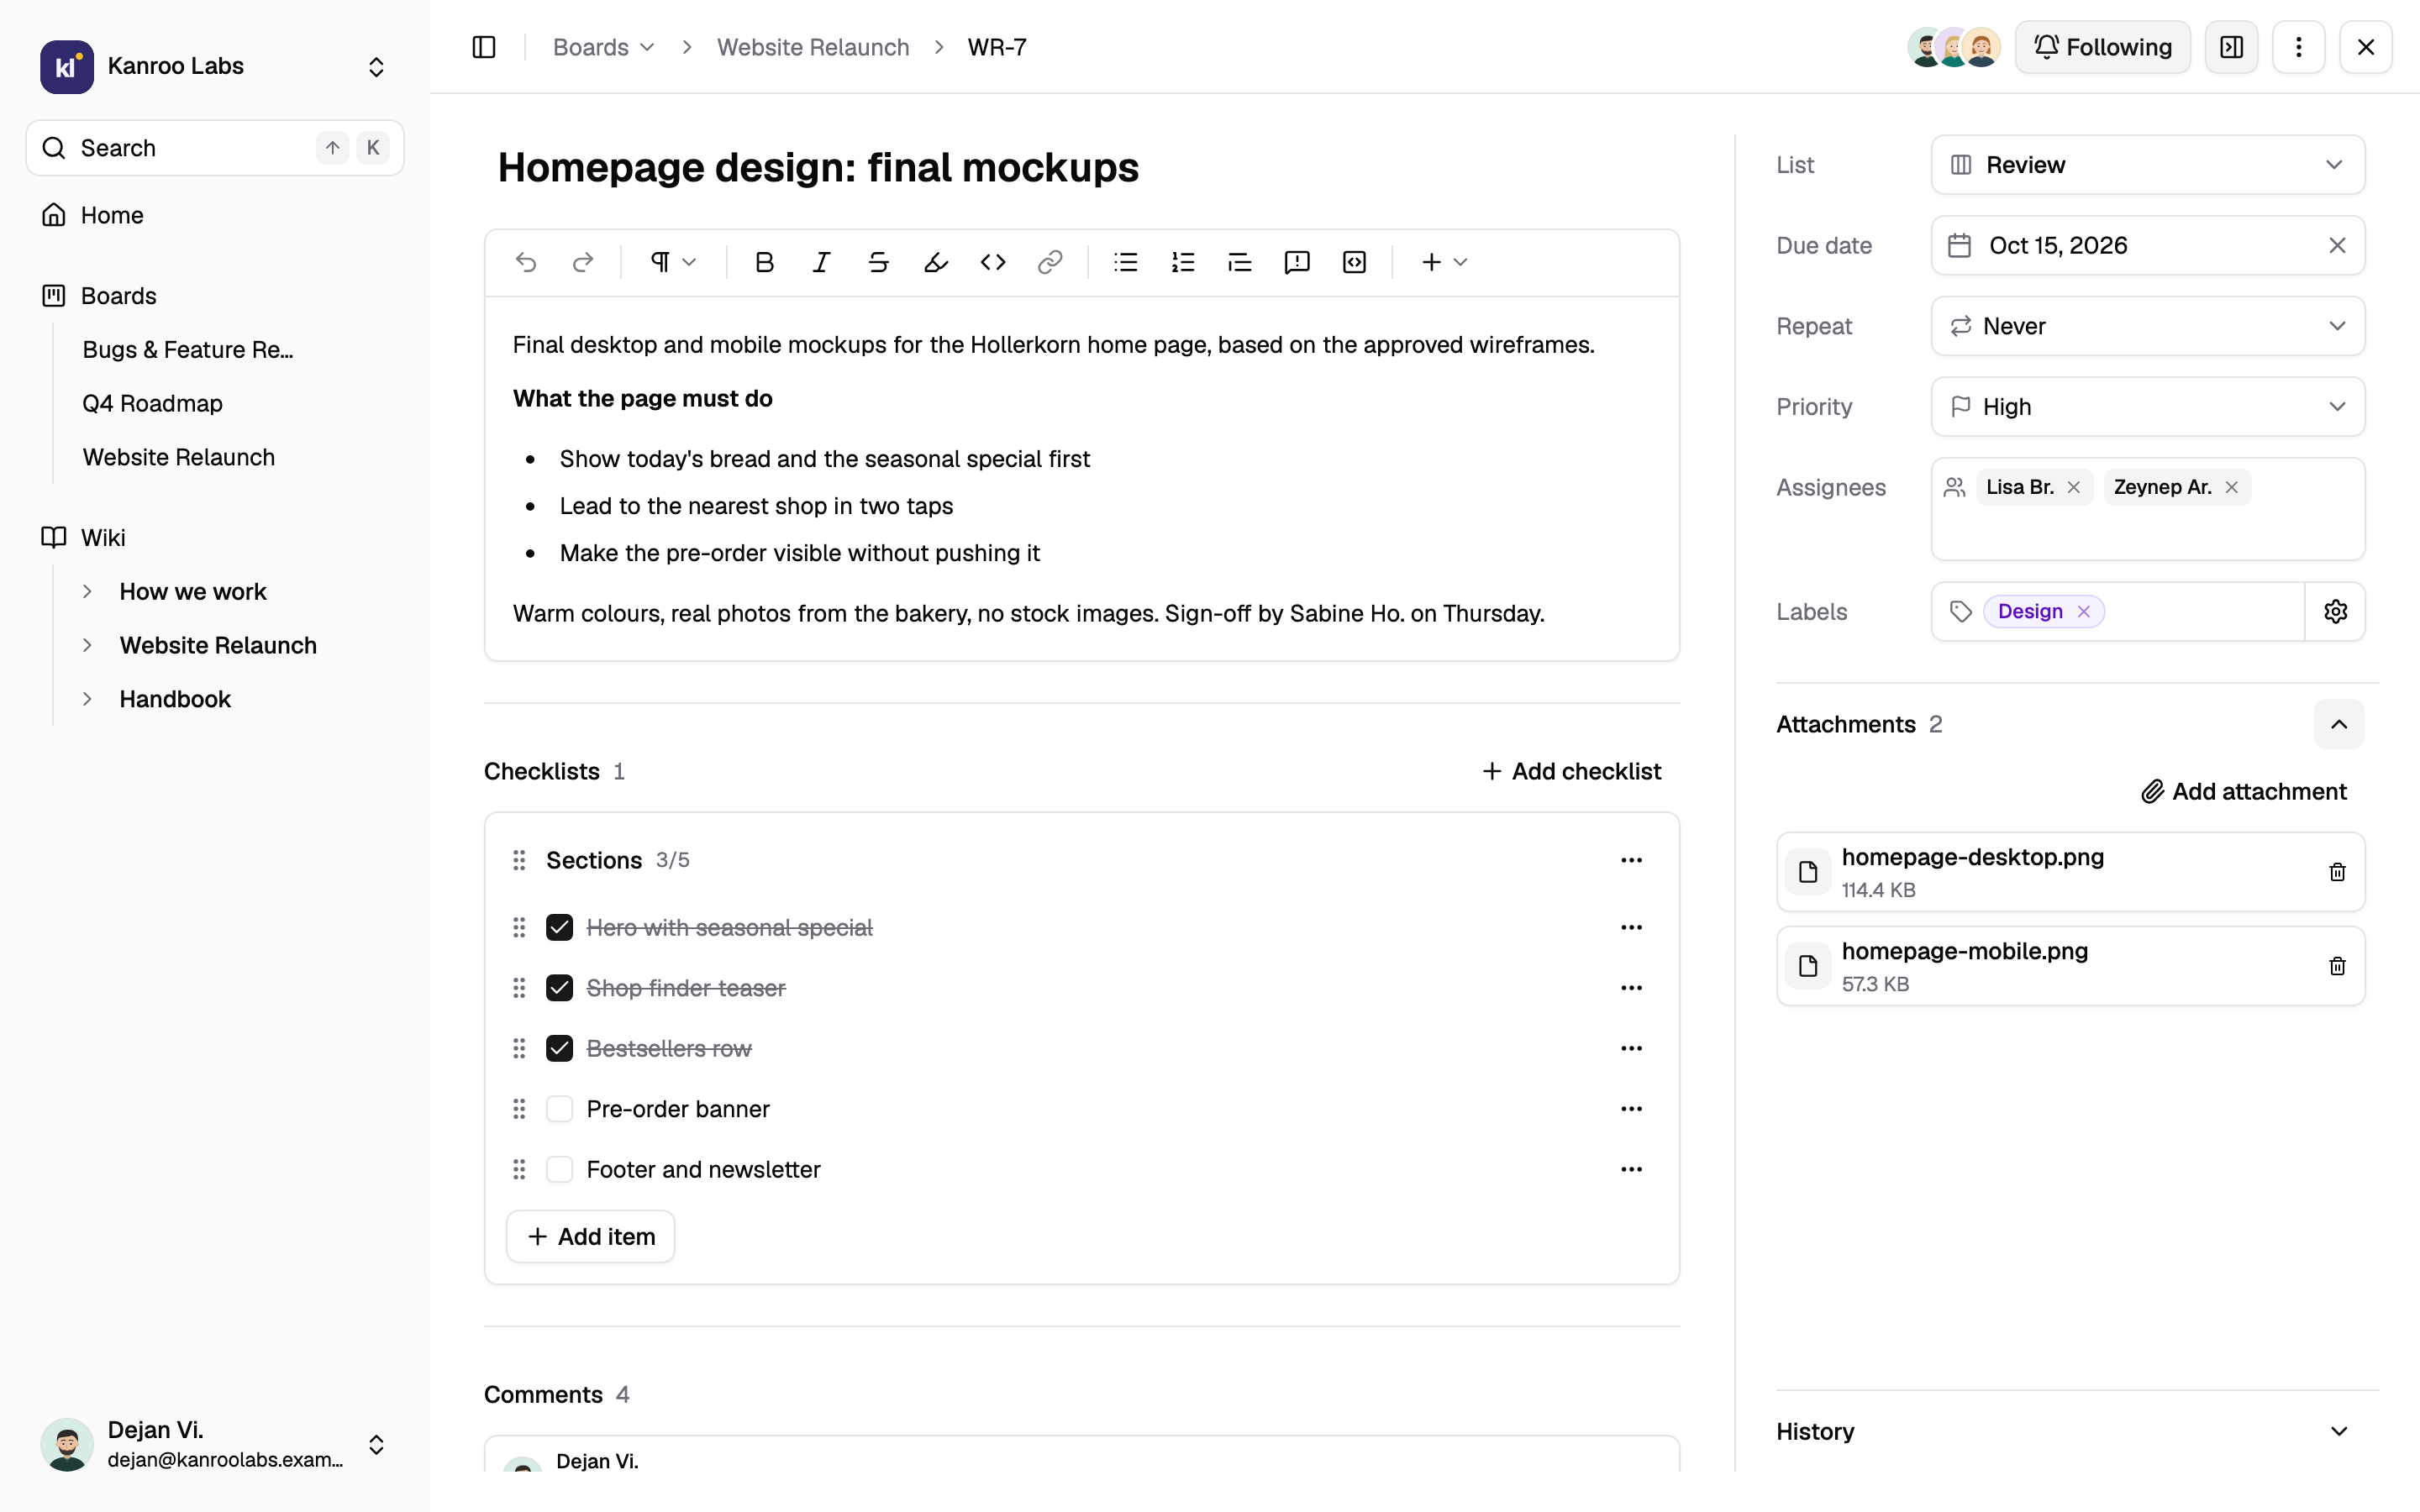This screenshot has width=2420, height=1512.
Task: Open the List dropdown showing Review
Action: 2147,165
